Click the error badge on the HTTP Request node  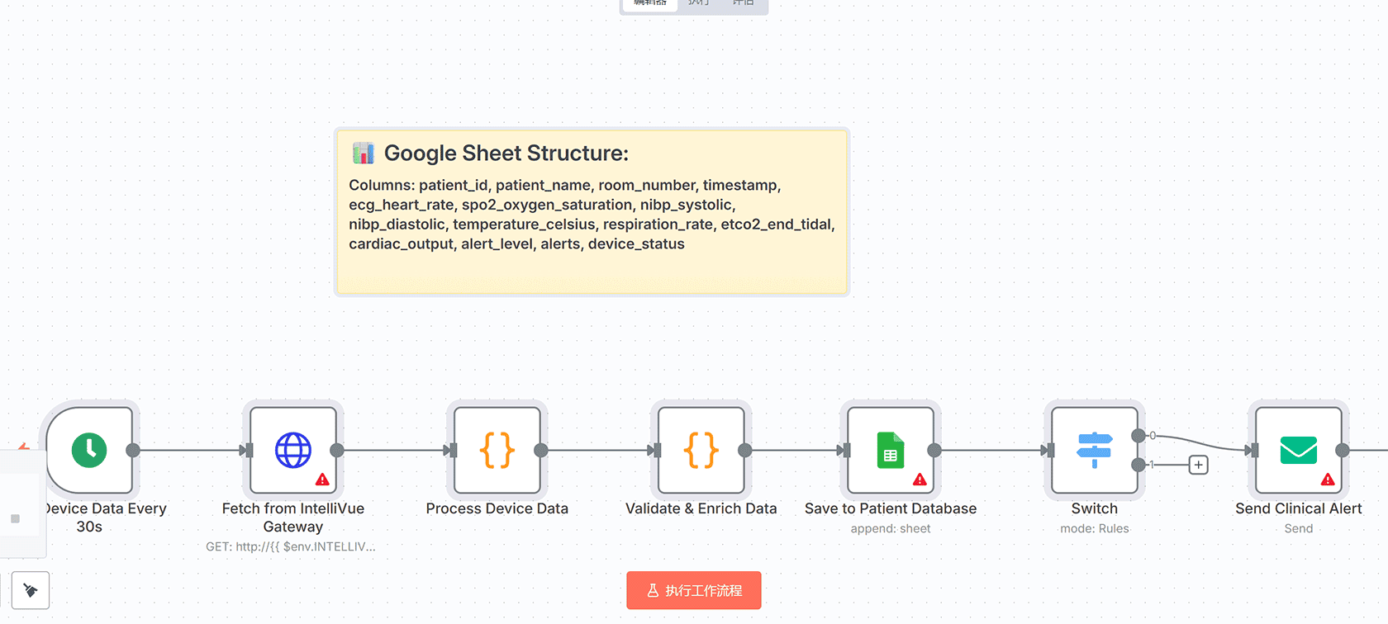[x=322, y=480]
